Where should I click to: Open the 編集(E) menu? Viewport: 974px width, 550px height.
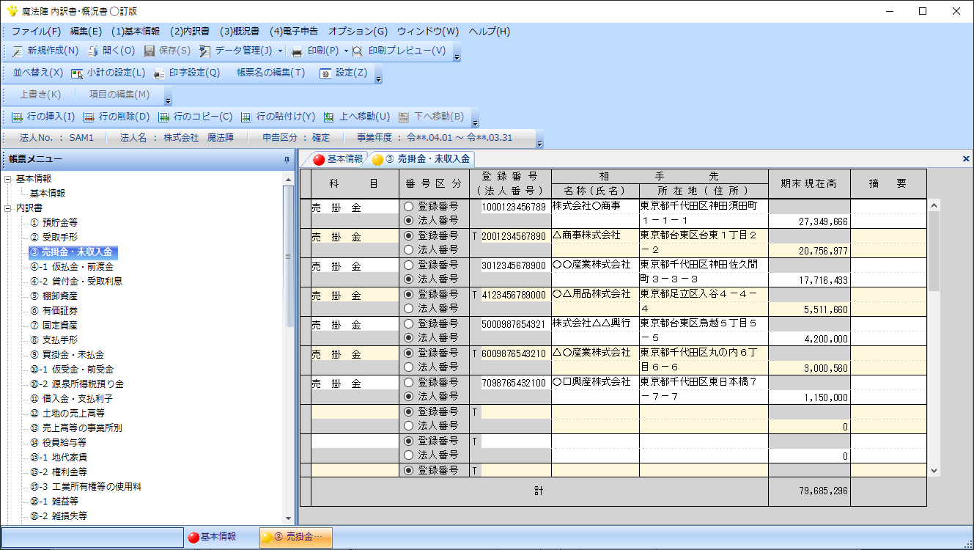86,32
